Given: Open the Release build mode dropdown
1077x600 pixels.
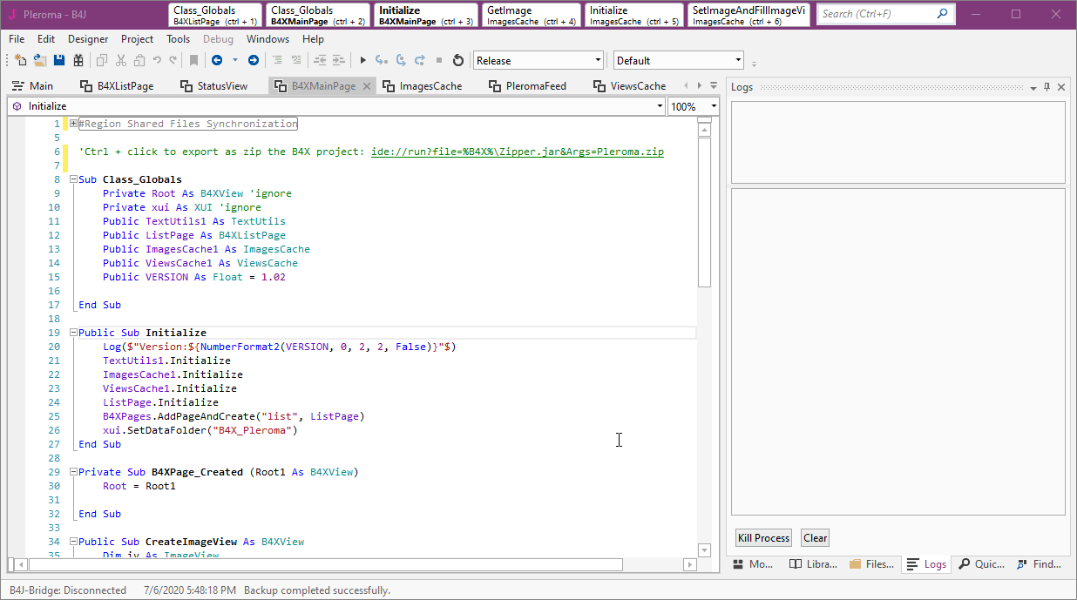Looking at the screenshot, I should click(538, 60).
